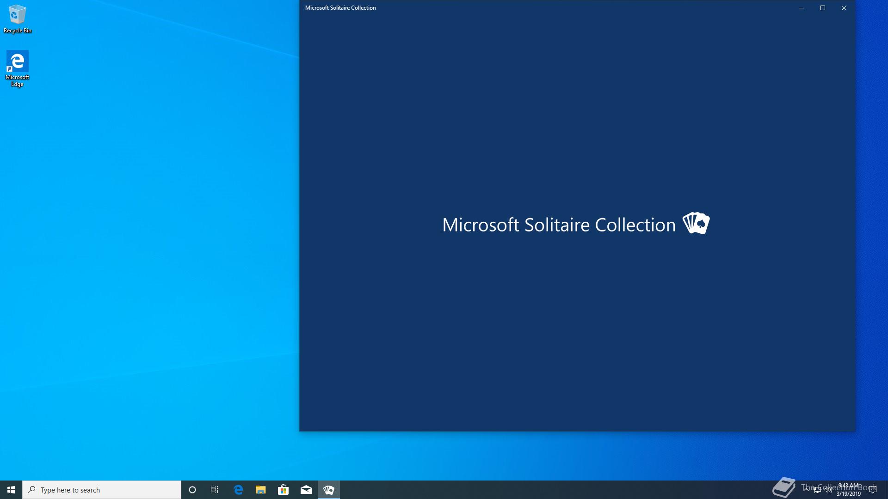Select the Microsoft Edge desktop shortcut
Image resolution: width=888 pixels, height=499 pixels.
point(18,68)
